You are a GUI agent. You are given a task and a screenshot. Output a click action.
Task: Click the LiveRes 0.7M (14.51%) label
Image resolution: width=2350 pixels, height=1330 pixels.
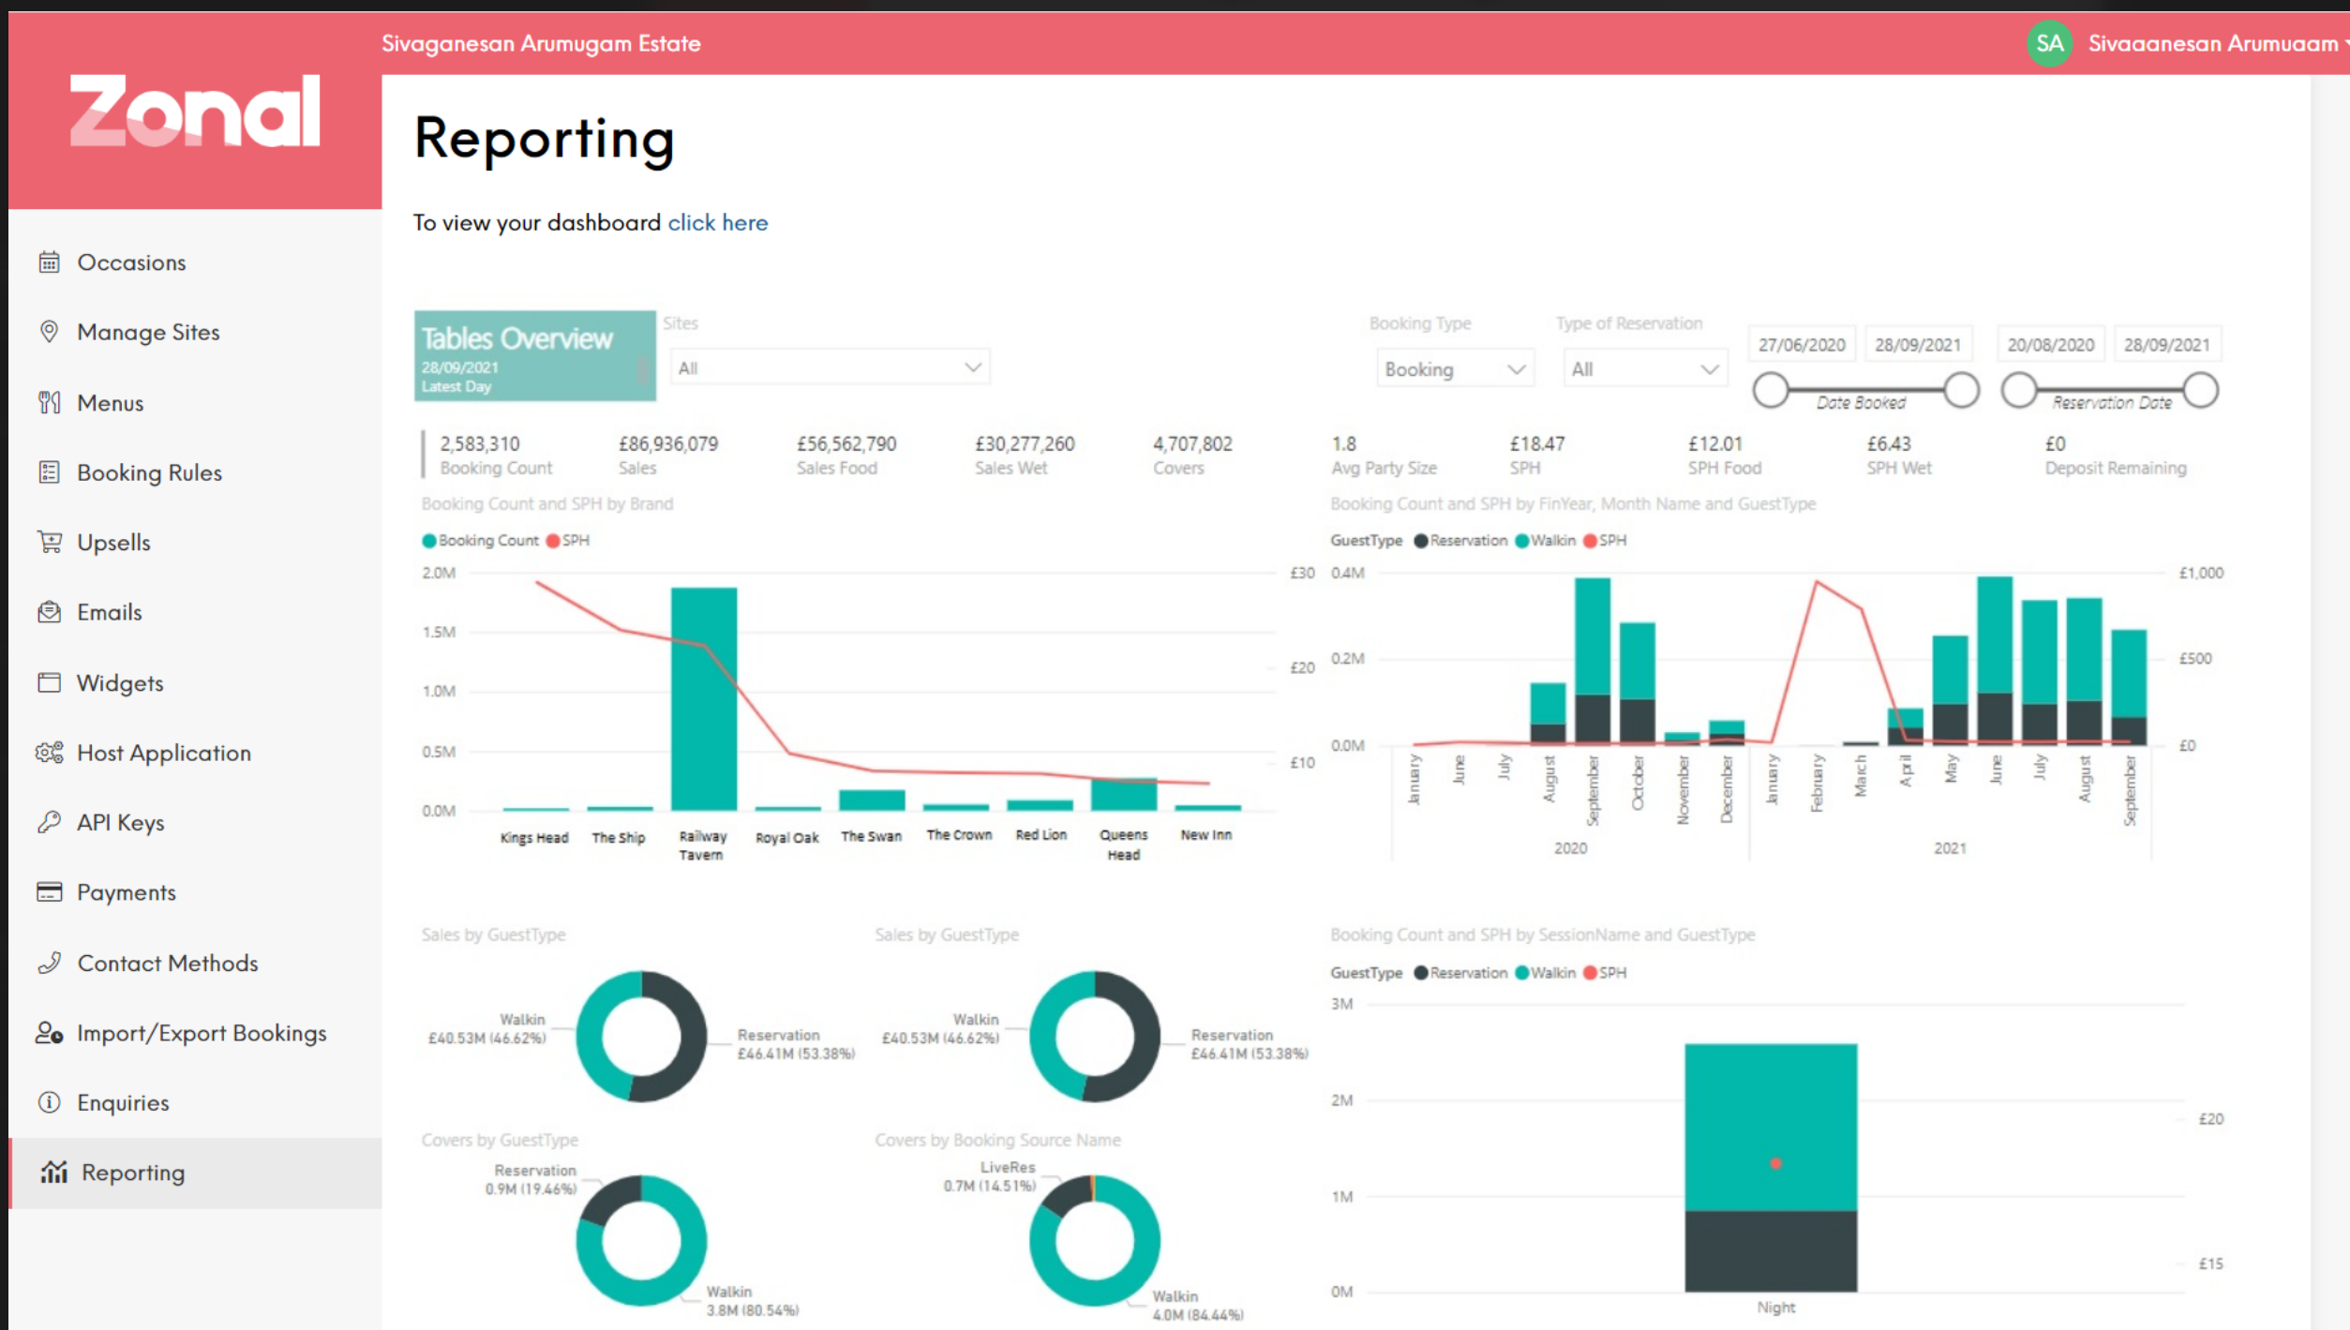[x=990, y=1176]
